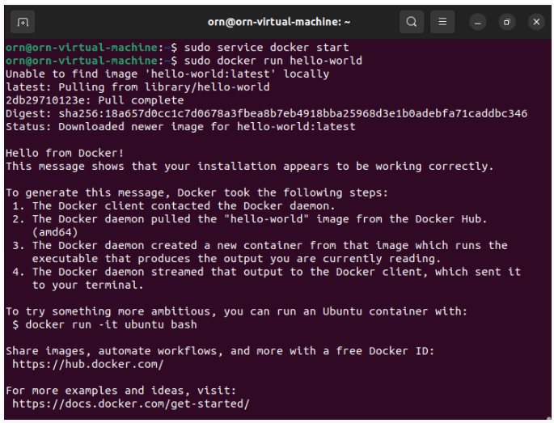This screenshot has width=554, height=423.
Task: Open a new terminal tab
Action: click(x=23, y=22)
